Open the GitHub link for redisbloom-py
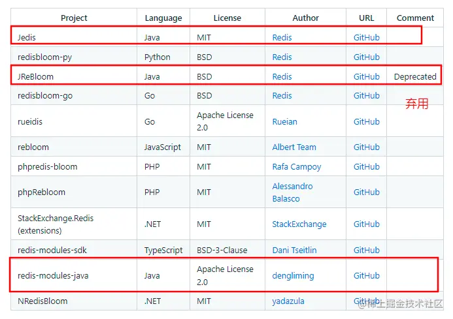The height and width of the screenshot is (319, 453). pyautogui.click(x=366, y=57)
